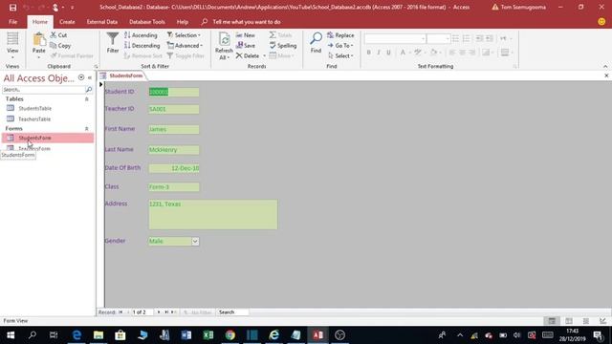
Task: Click the search magnifier in navigation pane
Action: tap(89, 90)
